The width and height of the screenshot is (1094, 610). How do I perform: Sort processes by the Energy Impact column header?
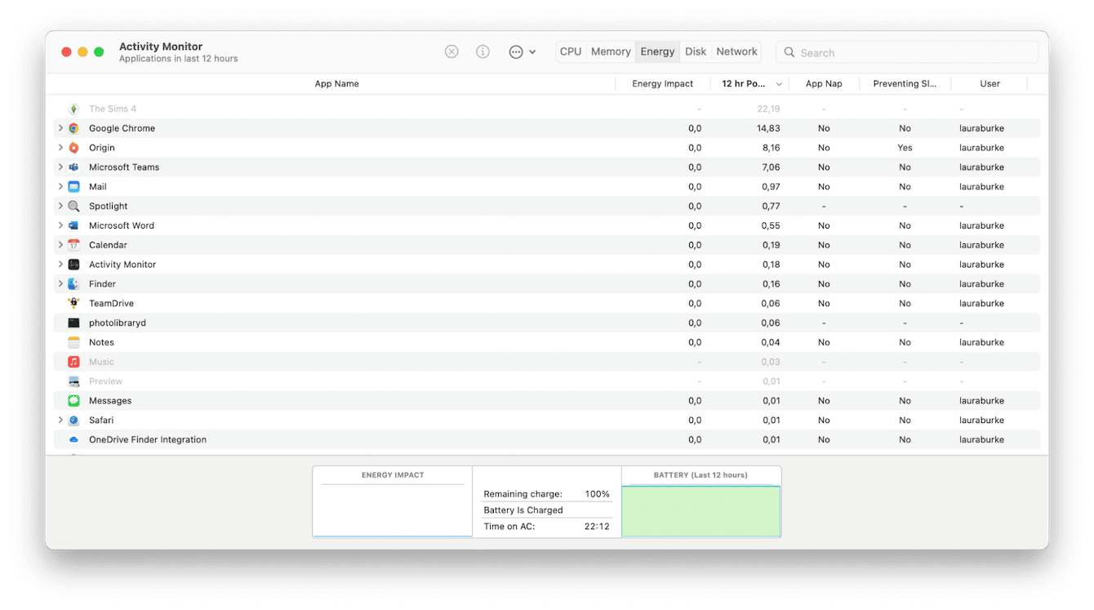tap(663, 83)
